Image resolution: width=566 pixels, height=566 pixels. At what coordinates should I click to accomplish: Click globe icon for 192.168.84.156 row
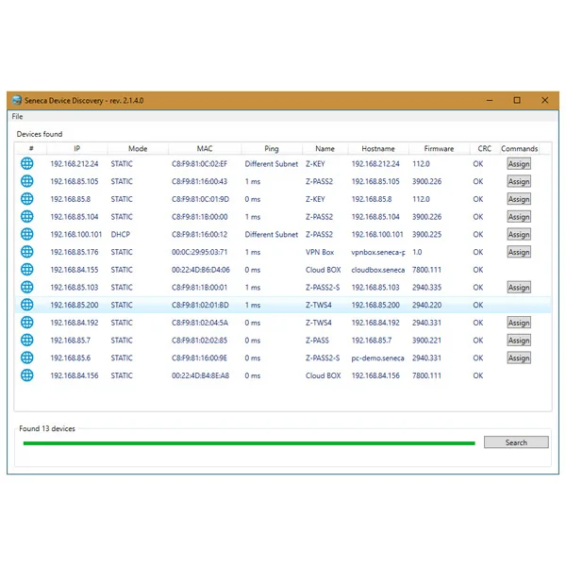27,375
